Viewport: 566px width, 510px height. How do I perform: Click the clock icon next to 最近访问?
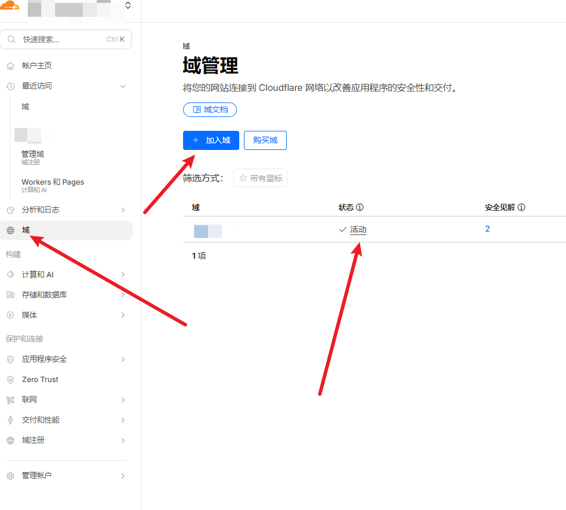point(10,86)
